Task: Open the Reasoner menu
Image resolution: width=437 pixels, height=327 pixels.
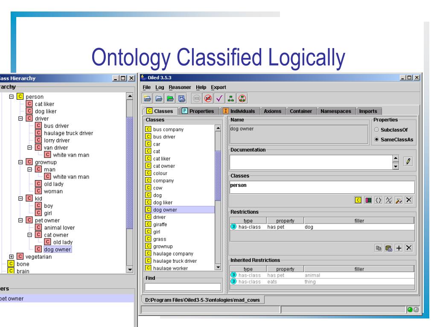Action: [x=180, y=87]
